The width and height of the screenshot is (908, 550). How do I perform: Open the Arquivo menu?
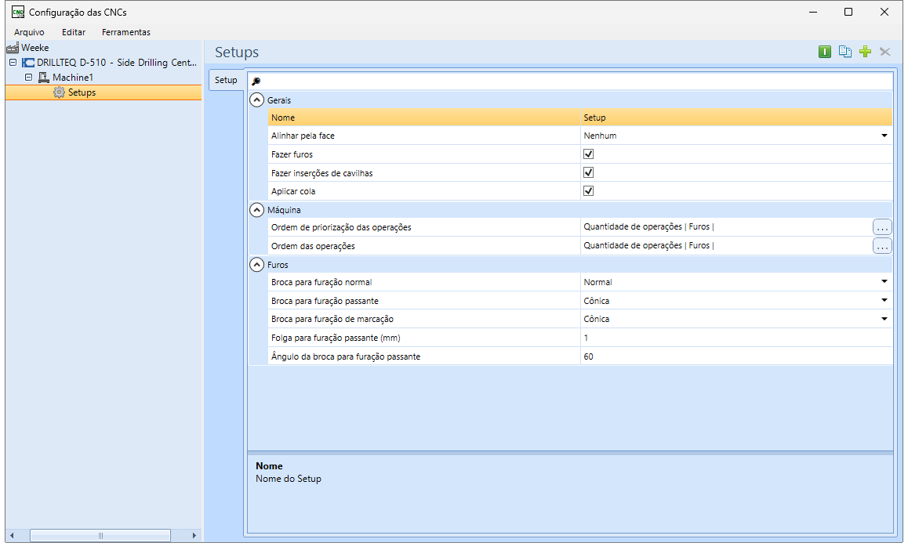click(29, 32)
